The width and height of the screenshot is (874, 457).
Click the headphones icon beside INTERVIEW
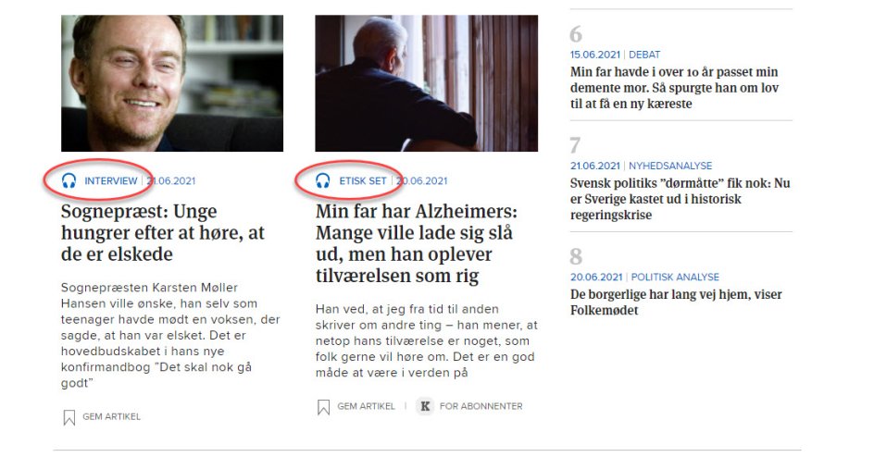point(69,180)
